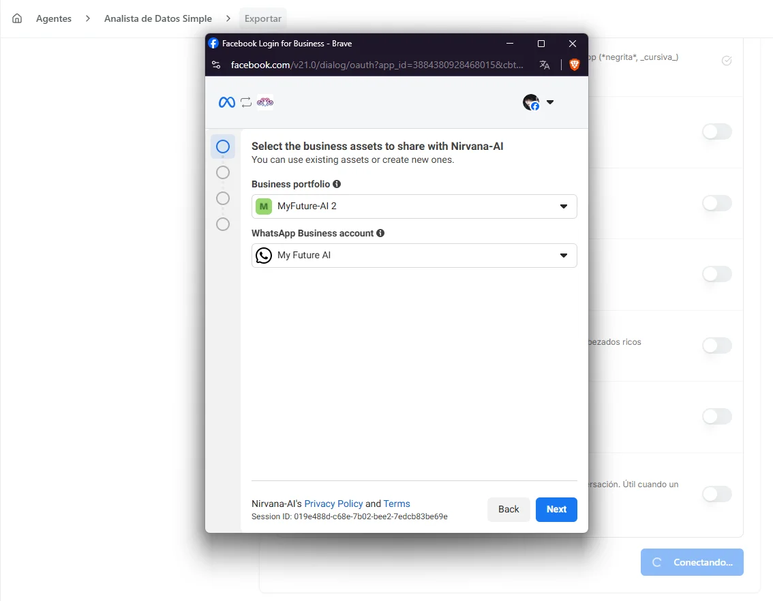Toggle the first switch in background page

[717, 132]
